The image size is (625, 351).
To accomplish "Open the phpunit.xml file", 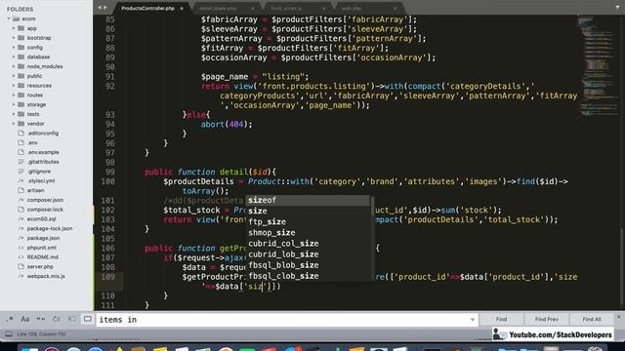I will pos(41,248).
